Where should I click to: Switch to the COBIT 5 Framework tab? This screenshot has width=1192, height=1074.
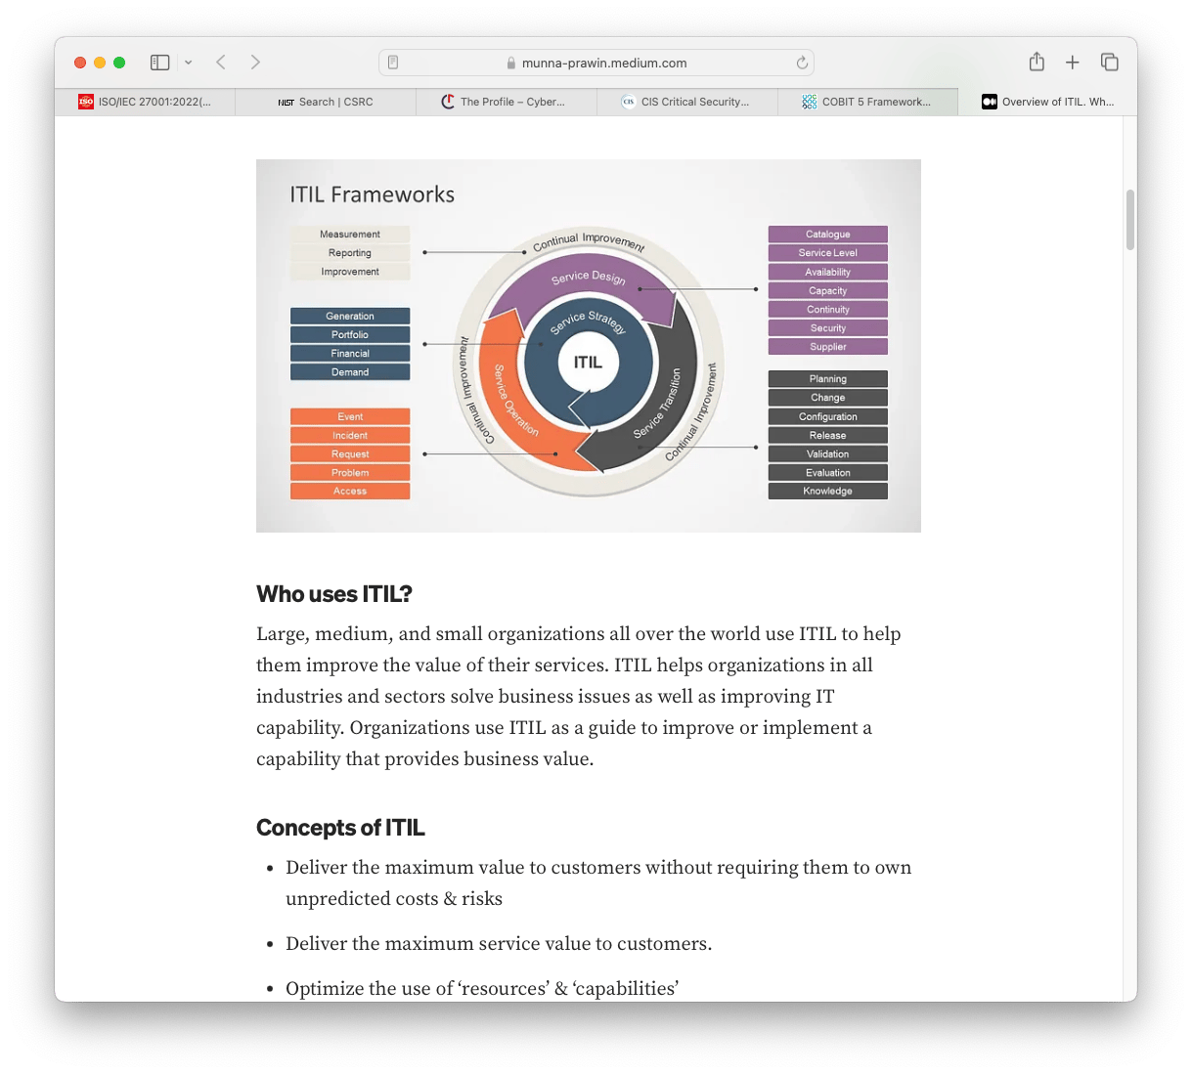tap(867, 102)
